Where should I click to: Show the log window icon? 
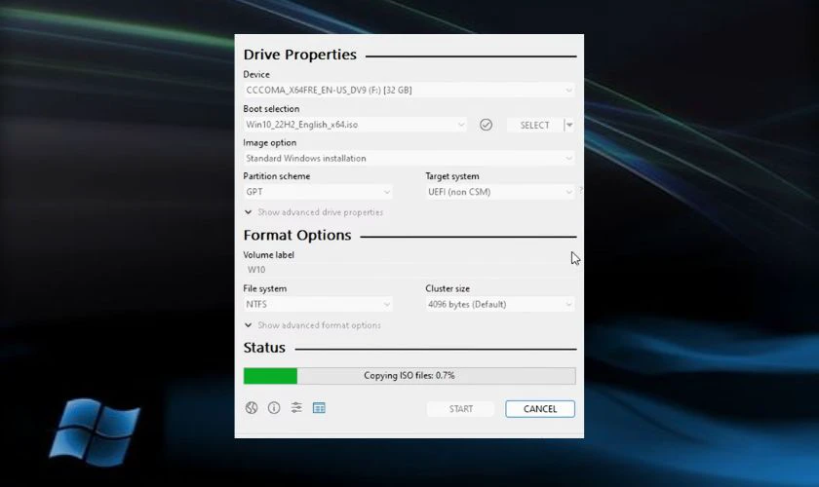(319, 408)
